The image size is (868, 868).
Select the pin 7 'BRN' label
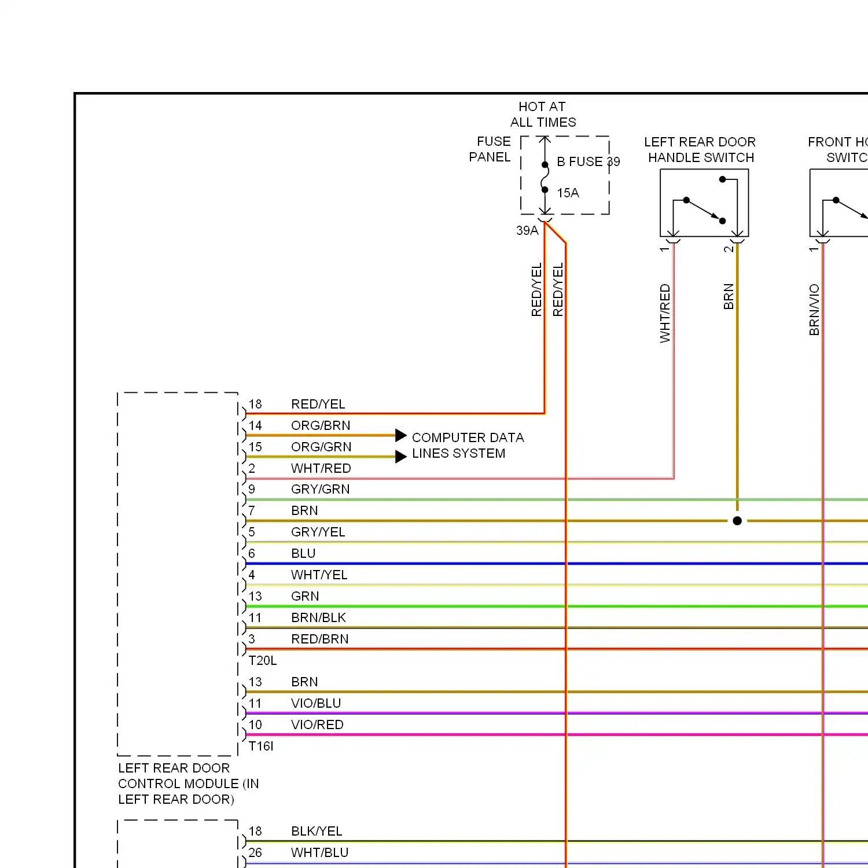[x=304, y=510]
